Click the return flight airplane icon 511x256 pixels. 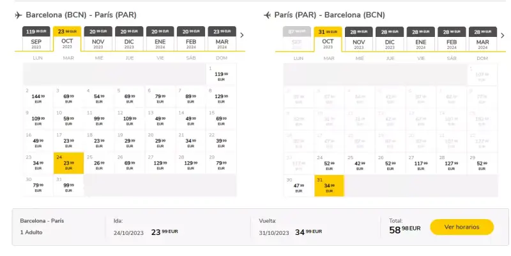coord(267,15)
